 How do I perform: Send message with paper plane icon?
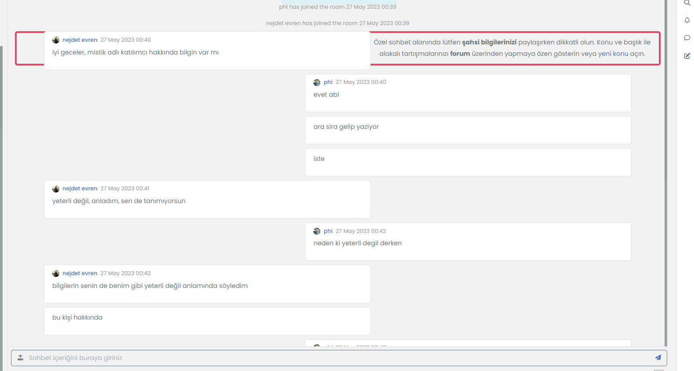(x=658, y=358)
